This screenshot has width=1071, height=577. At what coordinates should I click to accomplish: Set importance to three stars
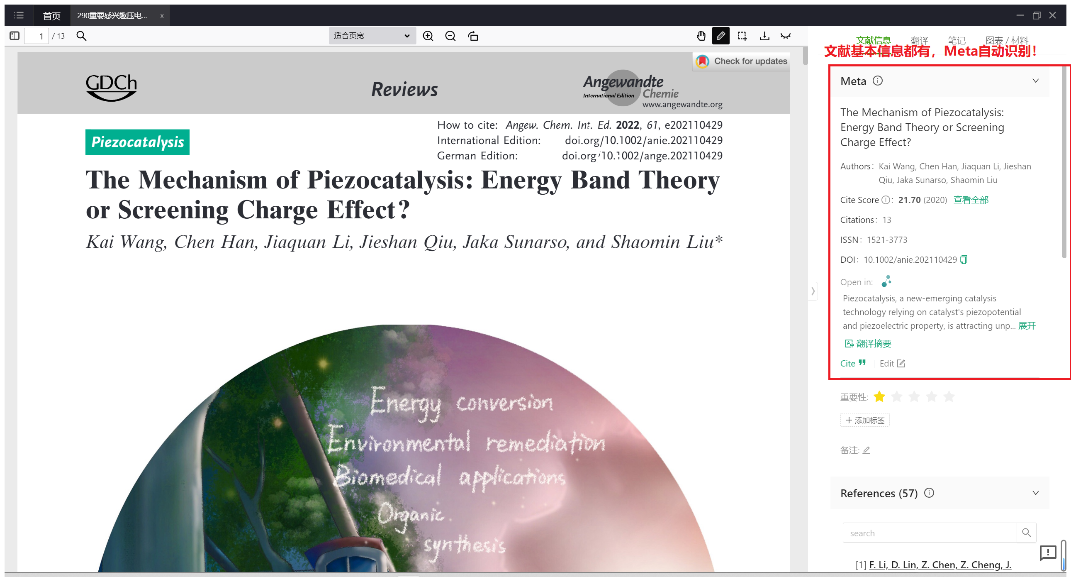click(x=914, y=397)
